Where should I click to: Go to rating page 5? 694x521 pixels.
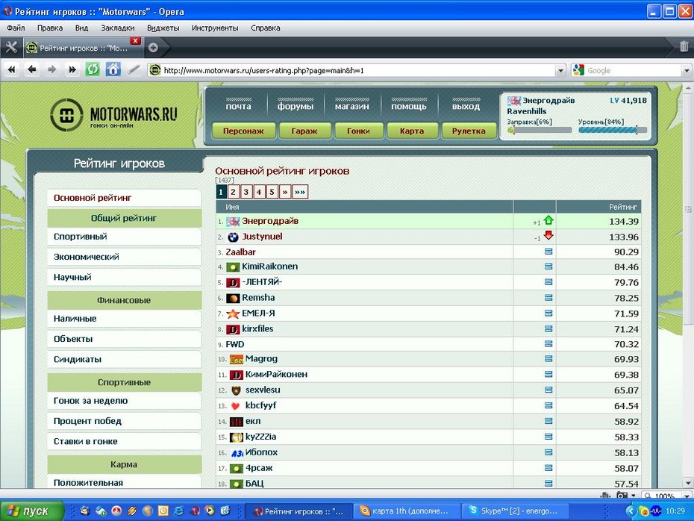click(272, 192)
